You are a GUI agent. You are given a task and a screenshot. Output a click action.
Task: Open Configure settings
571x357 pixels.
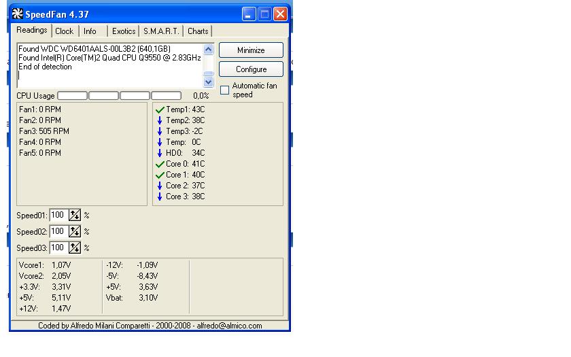[251, 69]
